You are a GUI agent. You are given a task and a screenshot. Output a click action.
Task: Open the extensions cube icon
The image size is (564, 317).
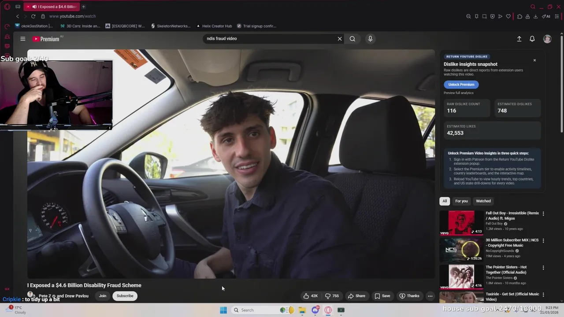coord(519,16)
